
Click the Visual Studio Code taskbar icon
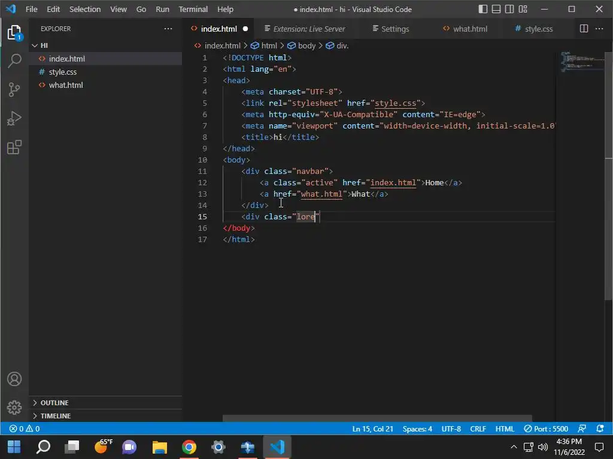(x=277, y=447)
